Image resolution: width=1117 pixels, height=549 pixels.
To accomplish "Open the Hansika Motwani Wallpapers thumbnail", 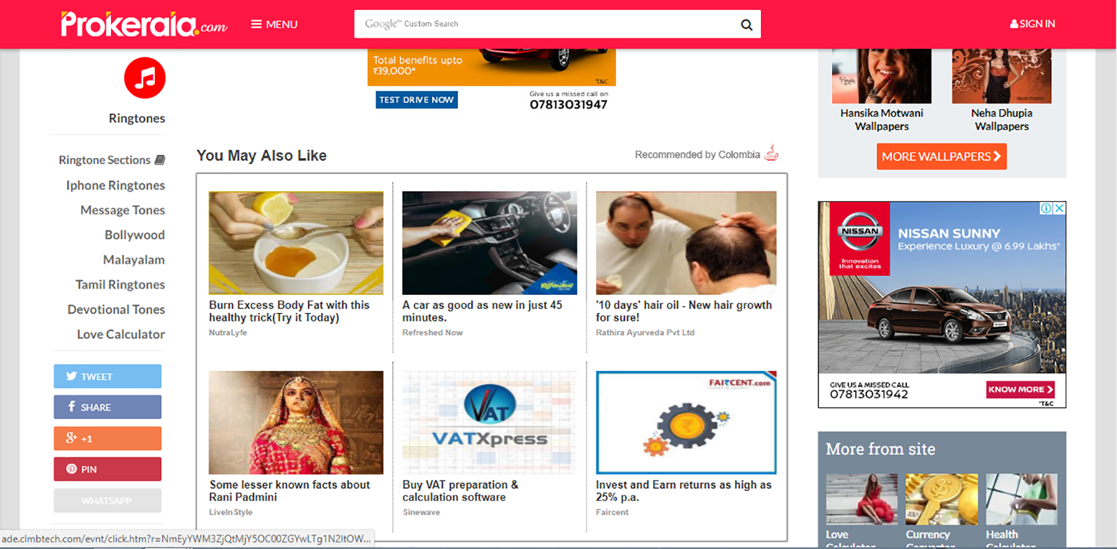I will [881, 77].
